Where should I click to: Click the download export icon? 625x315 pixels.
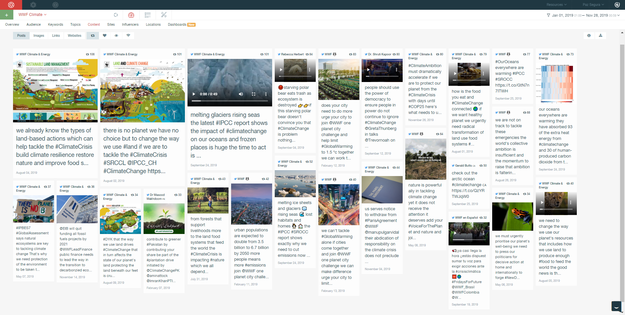coord(601,35)
